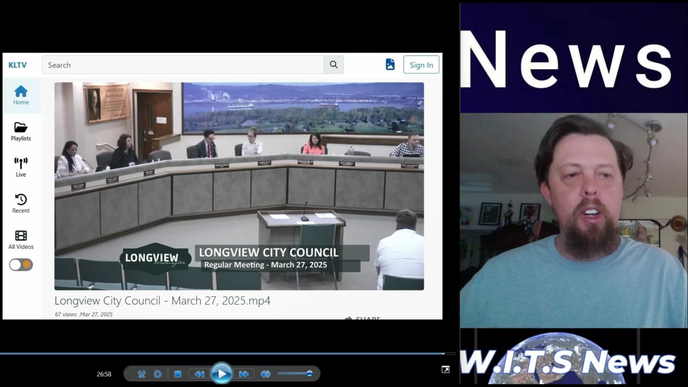The width and height of the screenshot is (688, 387).
Task: Click the media player seek bar
Action: [228, 353]
